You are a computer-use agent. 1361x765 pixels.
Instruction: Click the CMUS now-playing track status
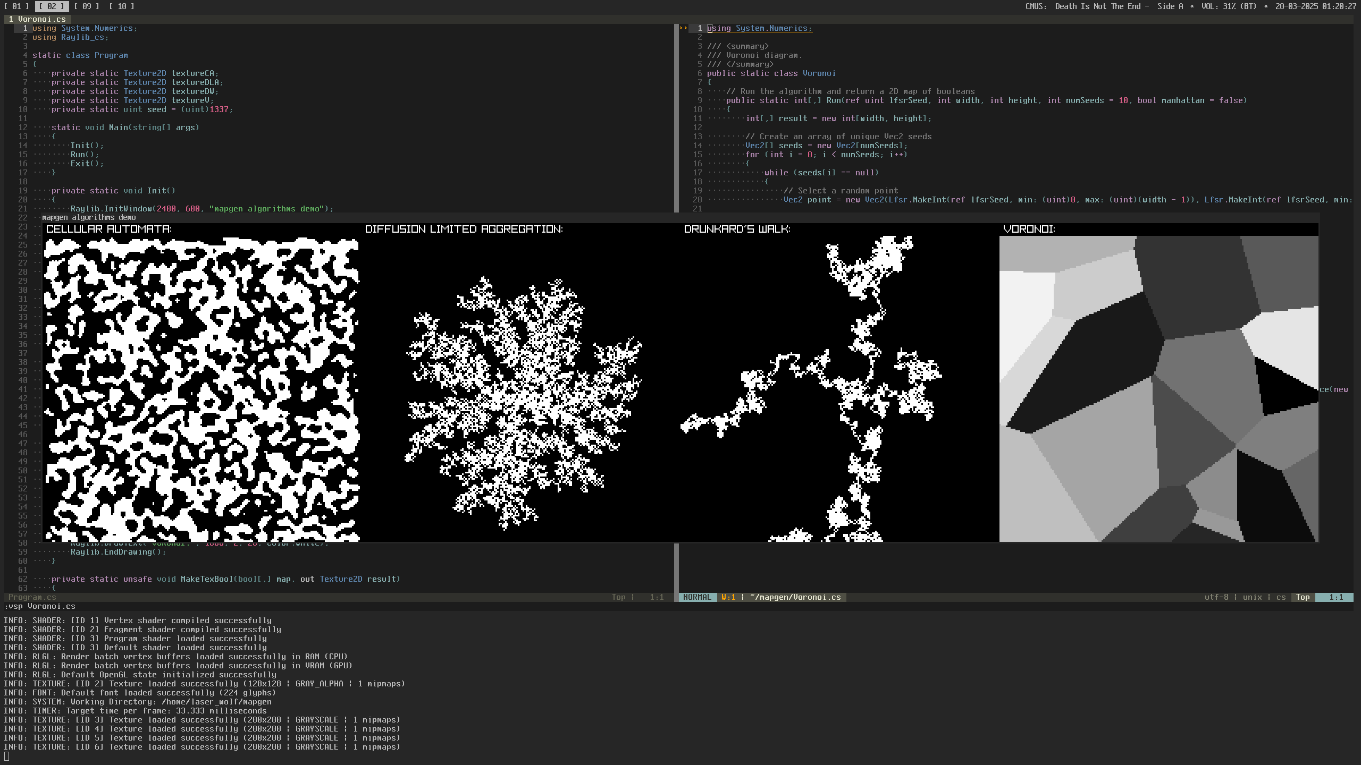[1104, 6]
